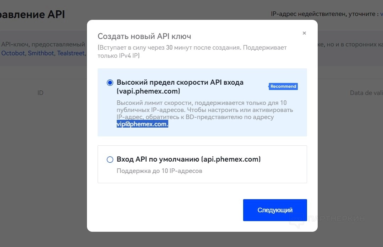Click the Data de vali column header
Viewport: 383px width, 247px height.
[366, 92]
